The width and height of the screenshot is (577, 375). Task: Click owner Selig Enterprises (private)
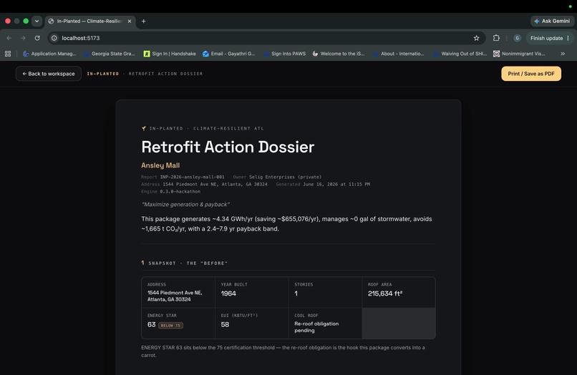[x=285, y=177]
